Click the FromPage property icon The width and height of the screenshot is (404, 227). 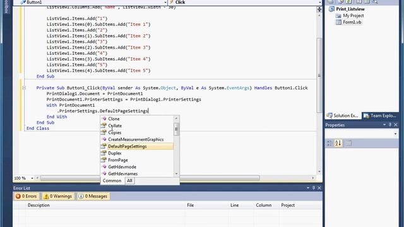(x=104, y=160)
